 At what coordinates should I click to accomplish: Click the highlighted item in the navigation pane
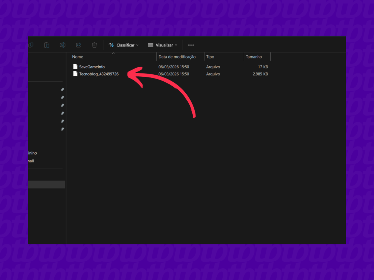coord(47,185)
